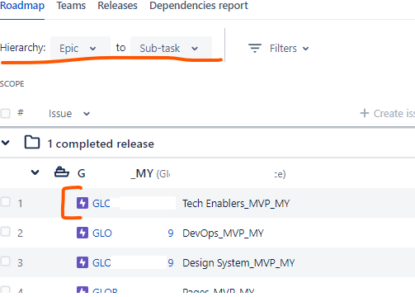Collapse the _MY release row
Screen dimensions: 415x297
(x=35, y=172)
